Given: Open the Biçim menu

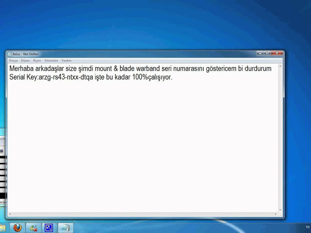Looking at the screenshot, I should point(37,61).
